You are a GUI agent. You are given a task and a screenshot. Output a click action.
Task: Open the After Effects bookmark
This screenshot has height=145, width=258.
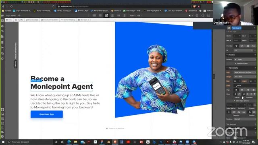point(191,11)
